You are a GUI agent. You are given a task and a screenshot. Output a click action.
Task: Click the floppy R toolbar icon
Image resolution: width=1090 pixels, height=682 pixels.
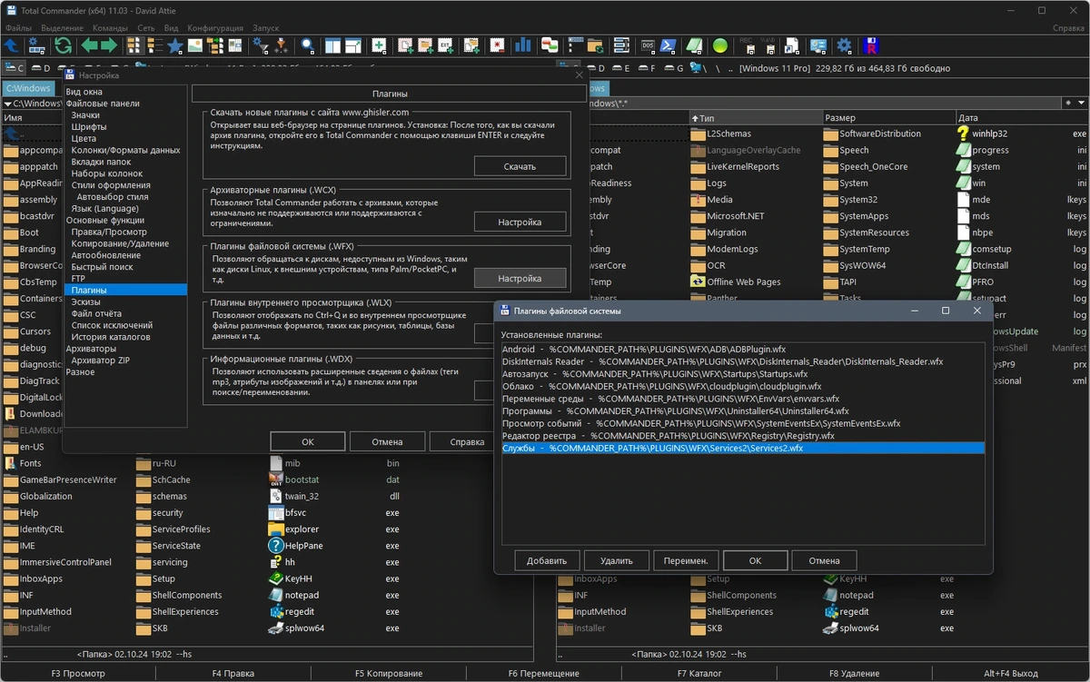pos(870,45)
